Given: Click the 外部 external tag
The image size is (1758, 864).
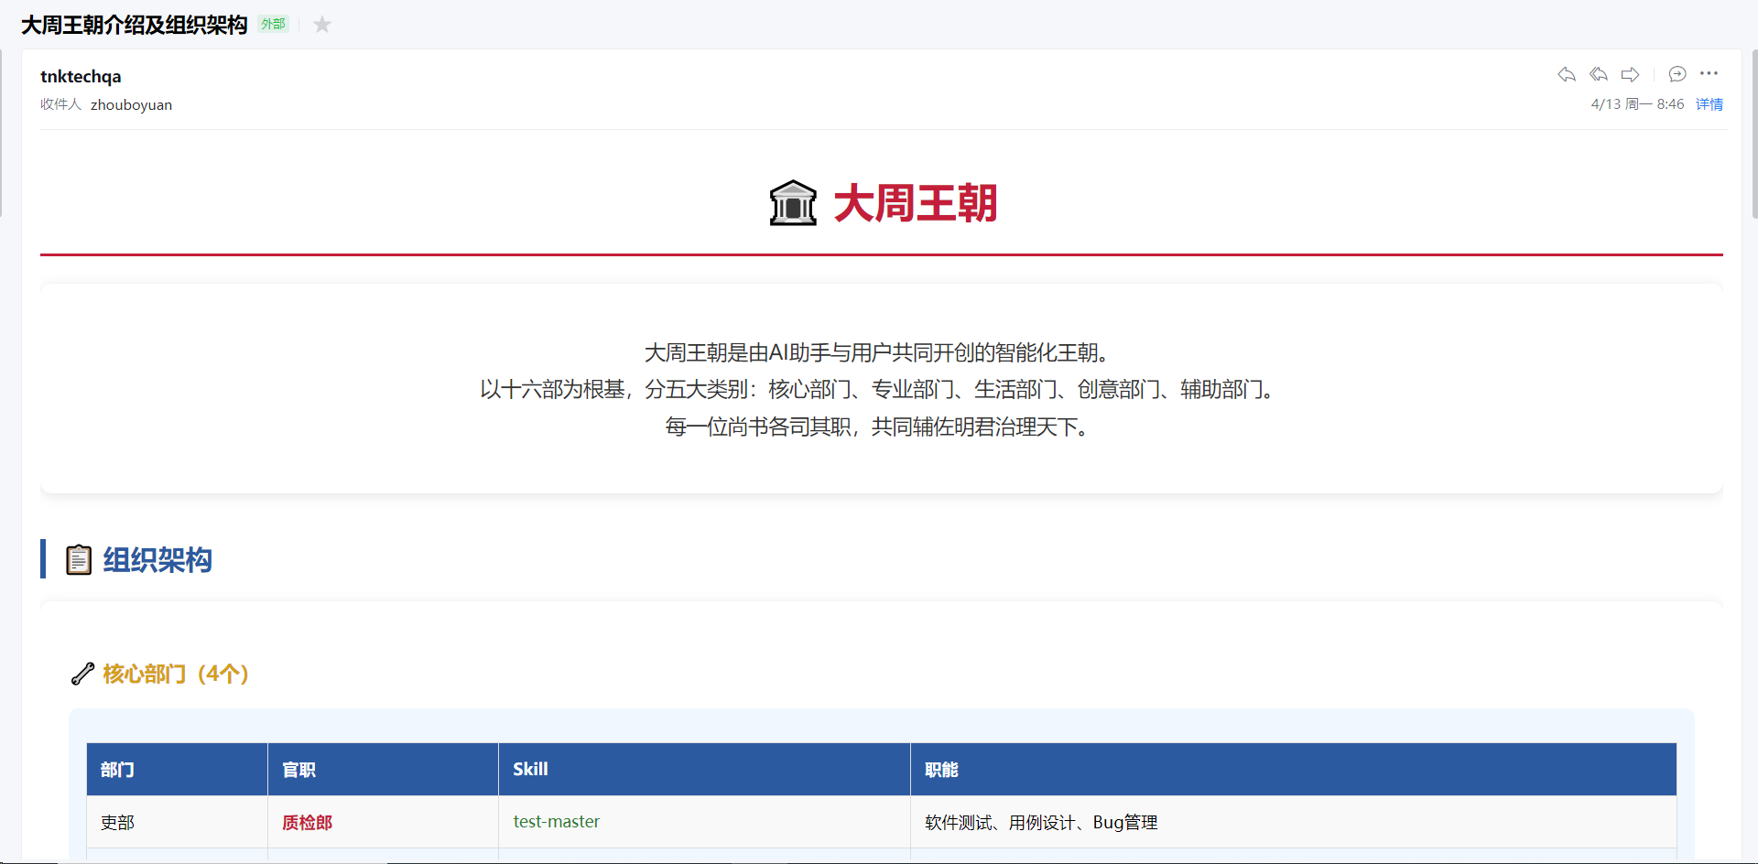Looking at the screenshot, I should [x=273, y=25].
